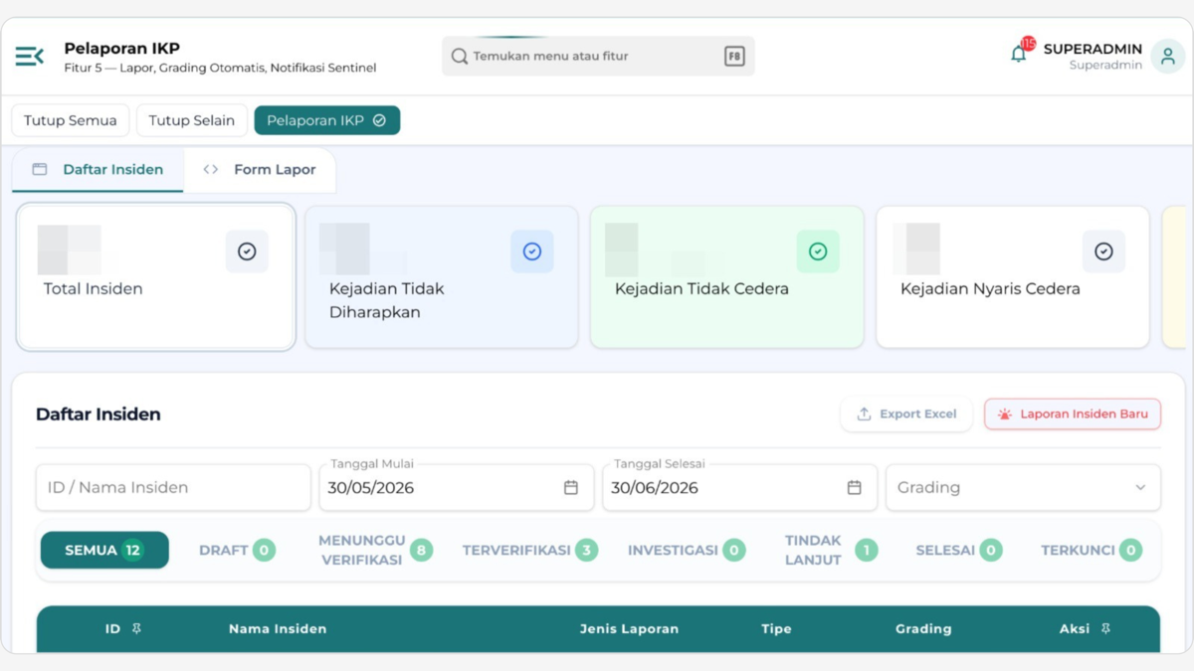1194x671 pixels.
Task: Open notifications bell icon
Action: pyautogui.click(x=1018, y=55)
